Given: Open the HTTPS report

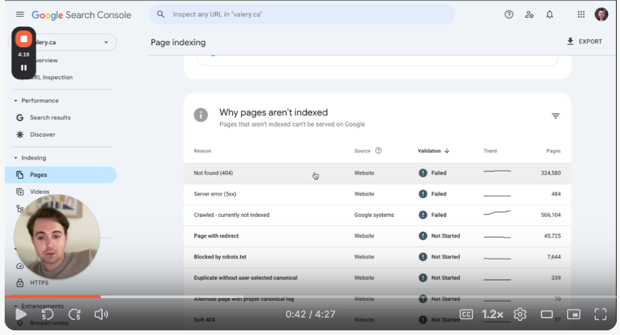Looking at the screenshot, I should 39,283.
